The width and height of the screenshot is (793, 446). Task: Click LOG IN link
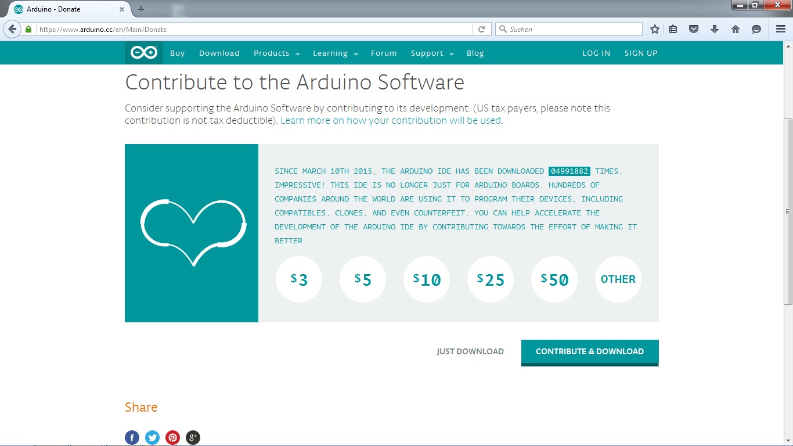click(596, 53)
